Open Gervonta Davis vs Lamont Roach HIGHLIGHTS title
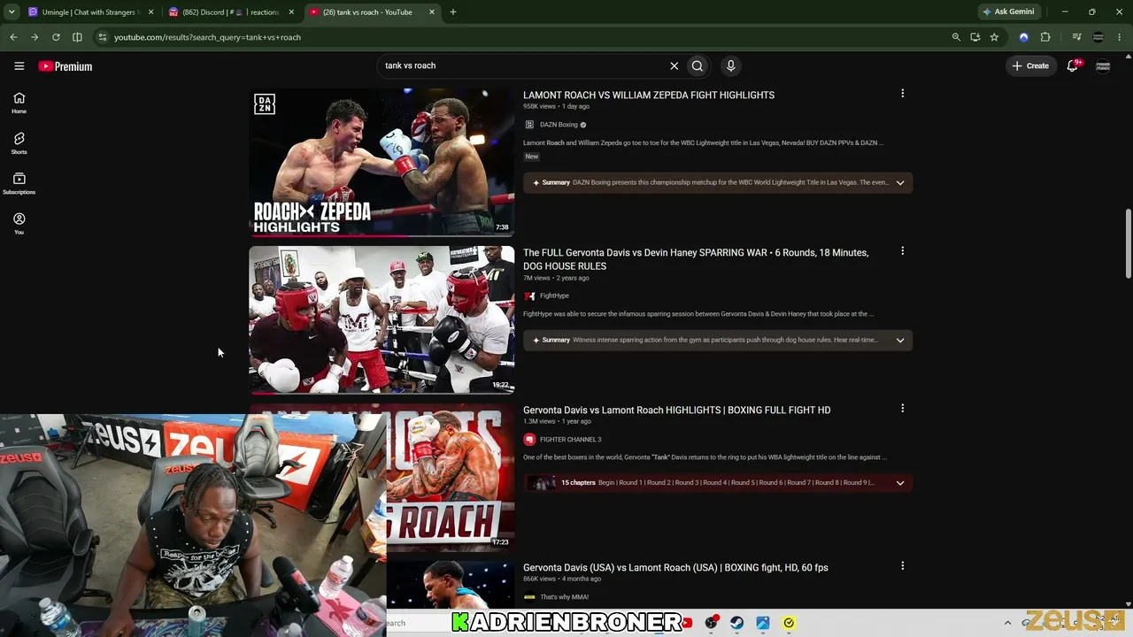Viewport: 1133px width, 637px height. click(676, 410)
